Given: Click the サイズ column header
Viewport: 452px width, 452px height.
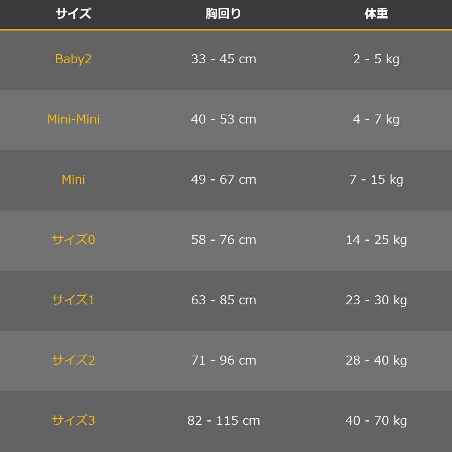Looking at the screenshot, I should click(73, 14).
